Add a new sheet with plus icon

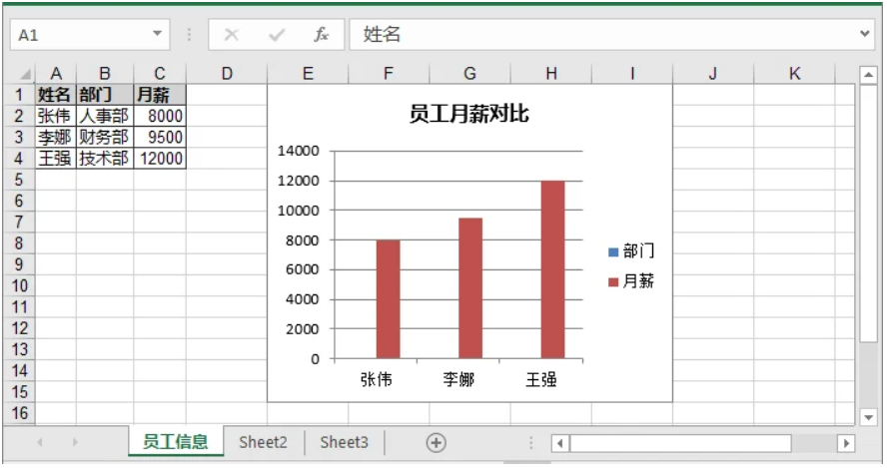436,443
